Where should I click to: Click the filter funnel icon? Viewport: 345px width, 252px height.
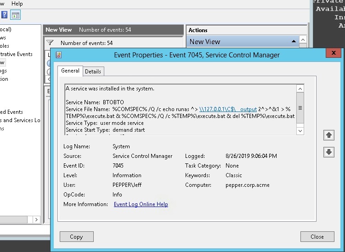click(x=51, y=43)
